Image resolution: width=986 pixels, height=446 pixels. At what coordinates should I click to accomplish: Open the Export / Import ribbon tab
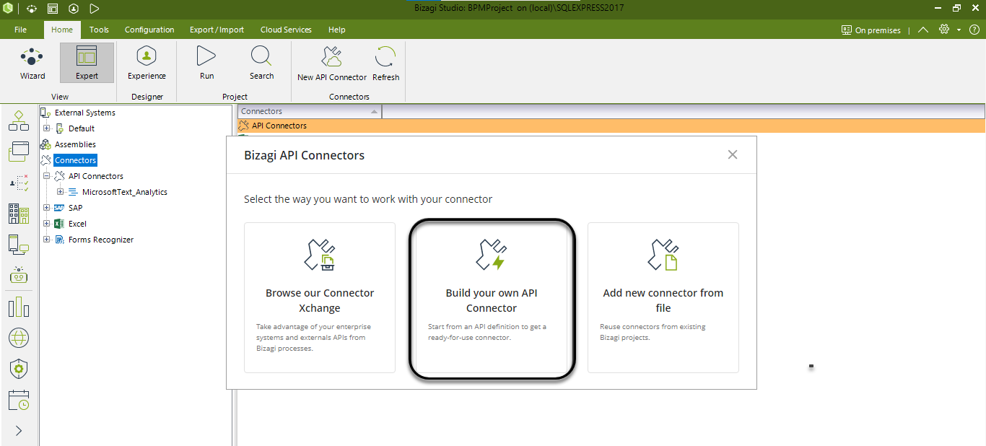click(217, 30)
